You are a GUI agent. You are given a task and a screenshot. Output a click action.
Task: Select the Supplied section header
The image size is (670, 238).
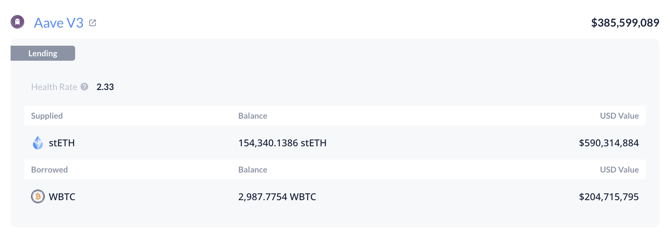[x=47, y=116]
